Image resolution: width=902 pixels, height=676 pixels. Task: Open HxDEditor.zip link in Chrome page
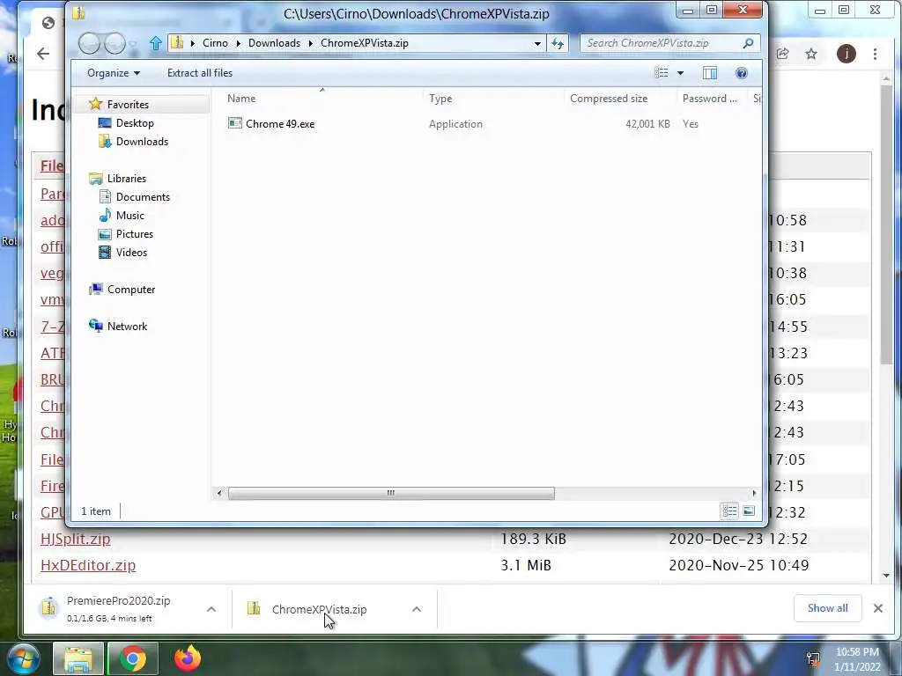pos(88,565)
